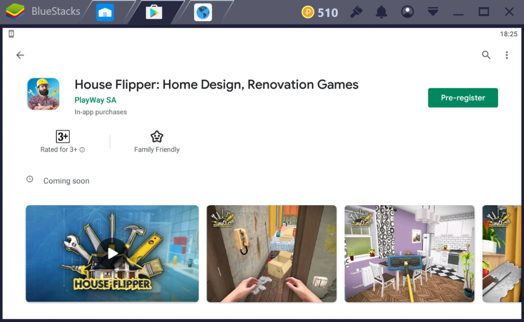The image size is (524, 322).
Task: Switch to the Google Play Store tab
Action: (x=154, y=12)
